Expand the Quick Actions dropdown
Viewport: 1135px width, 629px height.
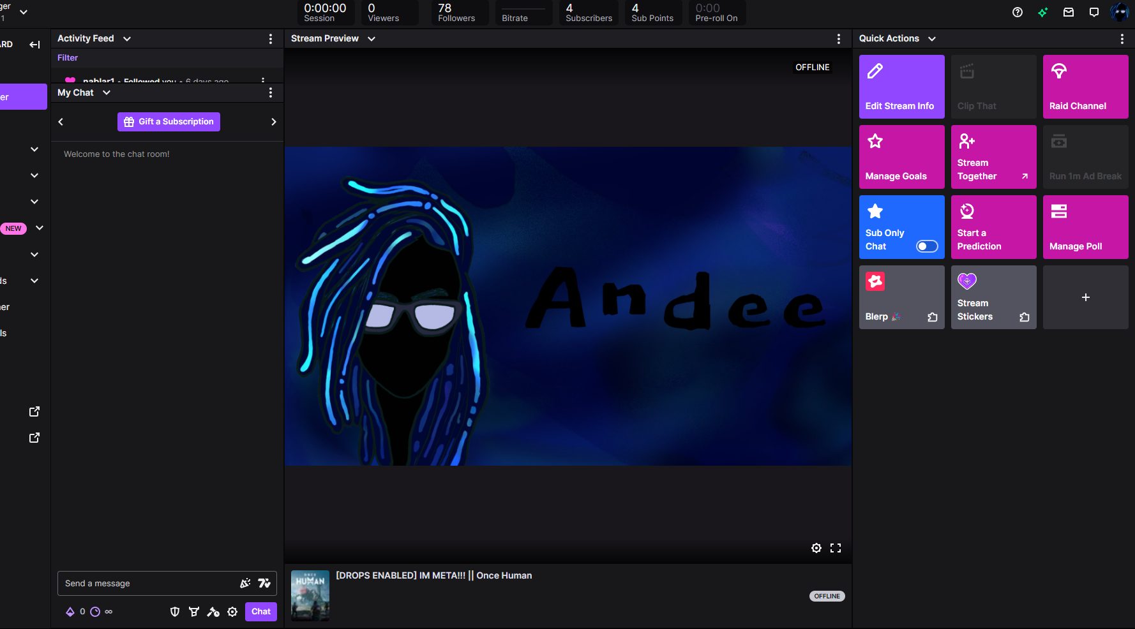coord(932,39)
